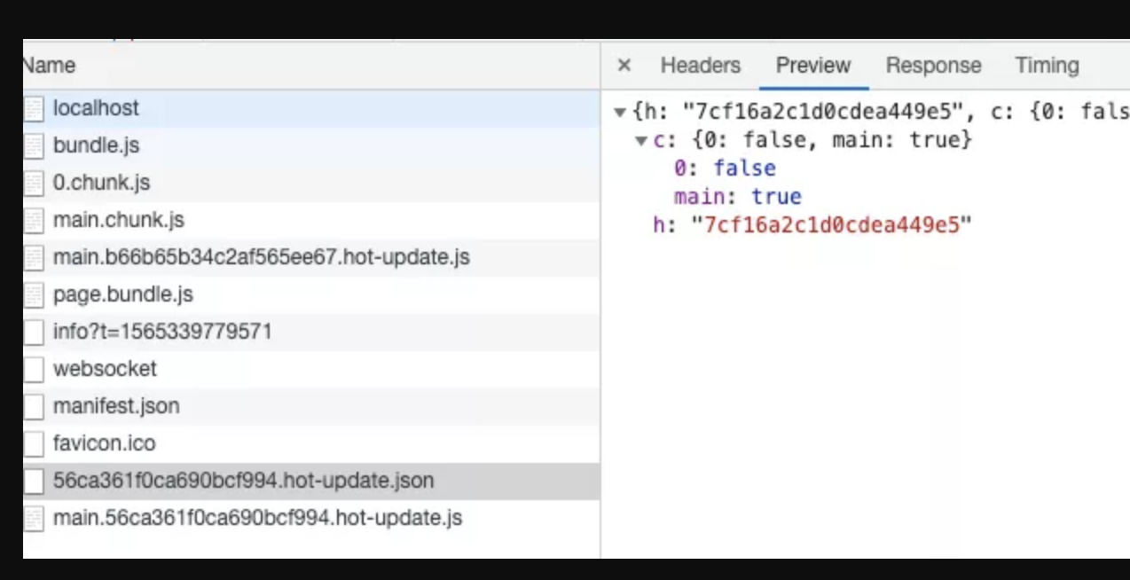Click the blank icon beside favicon.ico

[34, 444]
